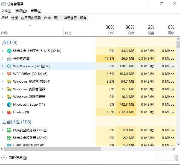Click the 17.8% CPU cell
The width and height of the screenshot is (180, 165).
[106, 59]
